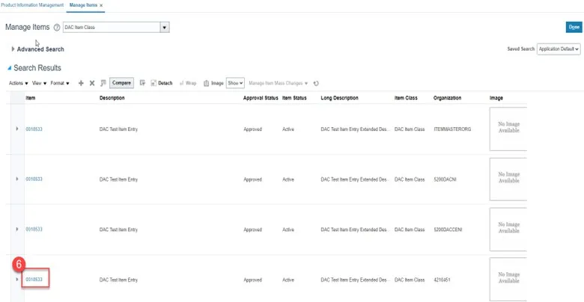Click the Compare button
Image resolution: width=584 pixels, height=302 pixels.
(x=121, y=83)
